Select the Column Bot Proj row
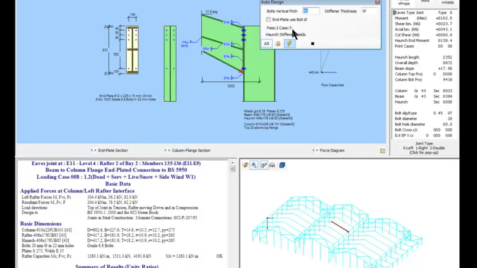Image resolution: width=477 pixels, height=268 pixels. point(424,80)
